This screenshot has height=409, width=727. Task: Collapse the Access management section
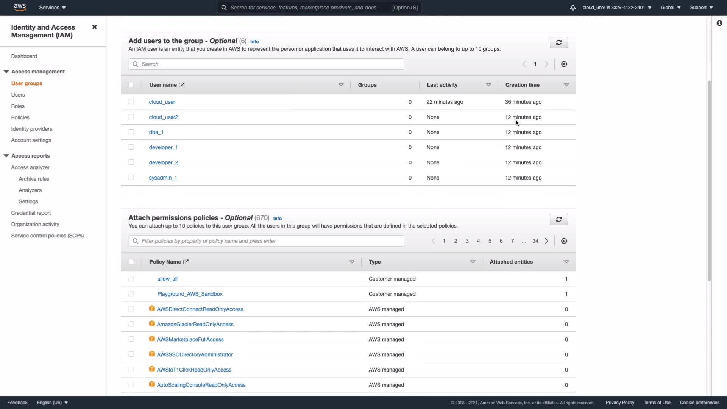(x=6, y=72)
